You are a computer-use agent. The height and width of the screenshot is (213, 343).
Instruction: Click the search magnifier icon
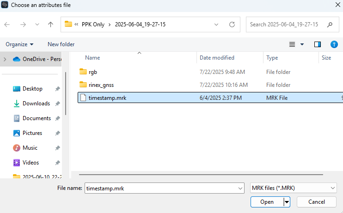330,24
